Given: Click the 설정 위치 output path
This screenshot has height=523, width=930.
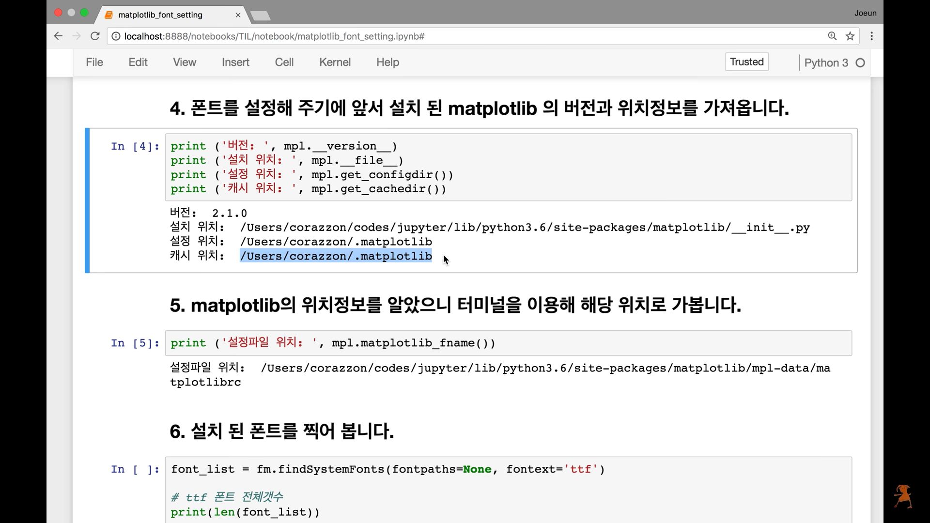Looking at the screenshot, I should tap(336, 242).
